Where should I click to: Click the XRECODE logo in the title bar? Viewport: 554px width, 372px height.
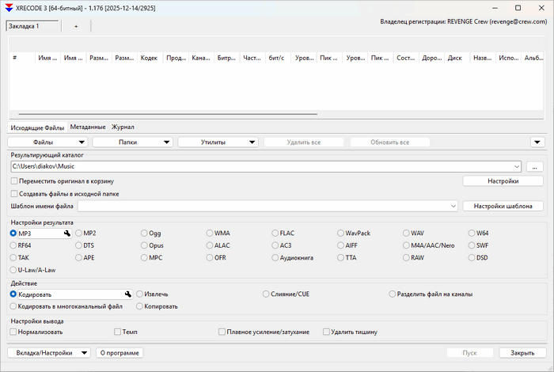coord(9,8)
